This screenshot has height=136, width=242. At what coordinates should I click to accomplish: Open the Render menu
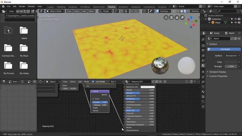[x=22, y=6]
